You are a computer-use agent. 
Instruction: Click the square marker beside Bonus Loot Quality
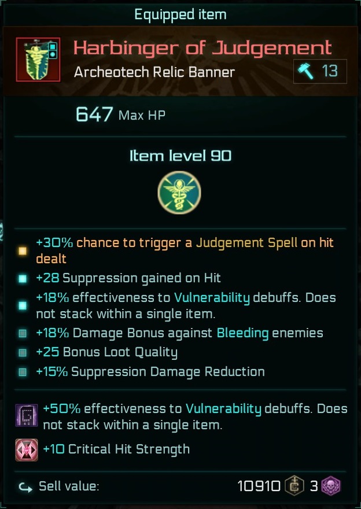tap(23, 352)
